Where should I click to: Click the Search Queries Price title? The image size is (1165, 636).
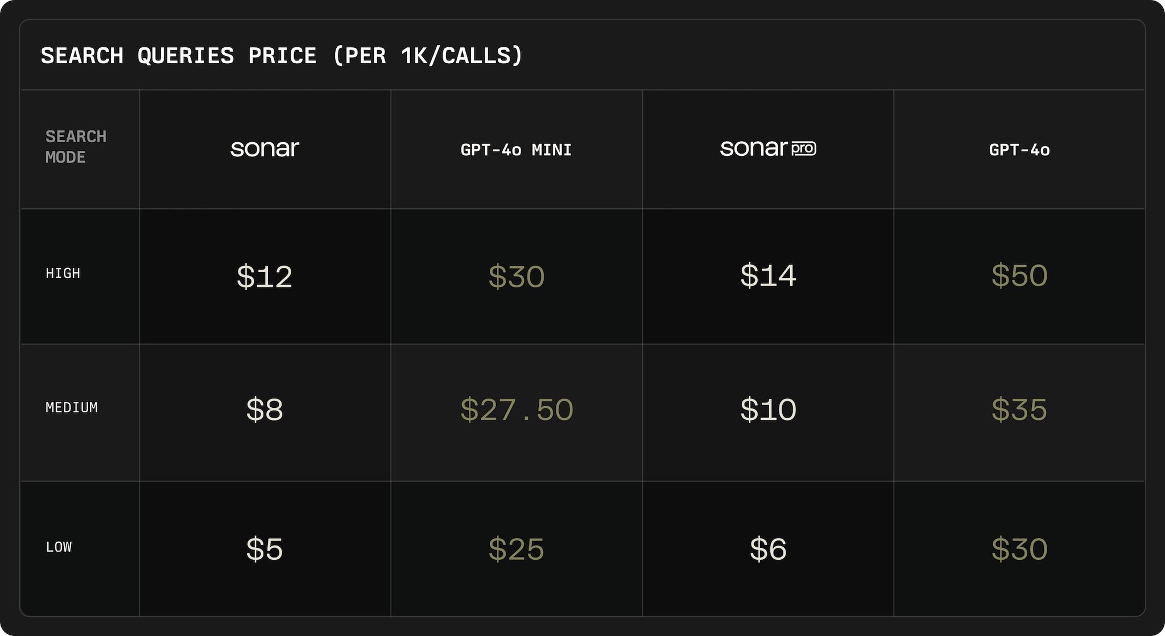pos(282,56)
